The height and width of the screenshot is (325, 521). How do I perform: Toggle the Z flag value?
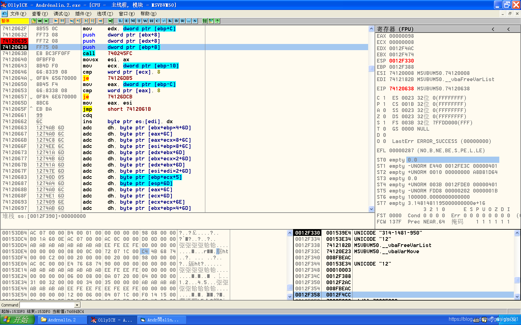point(385,116)
